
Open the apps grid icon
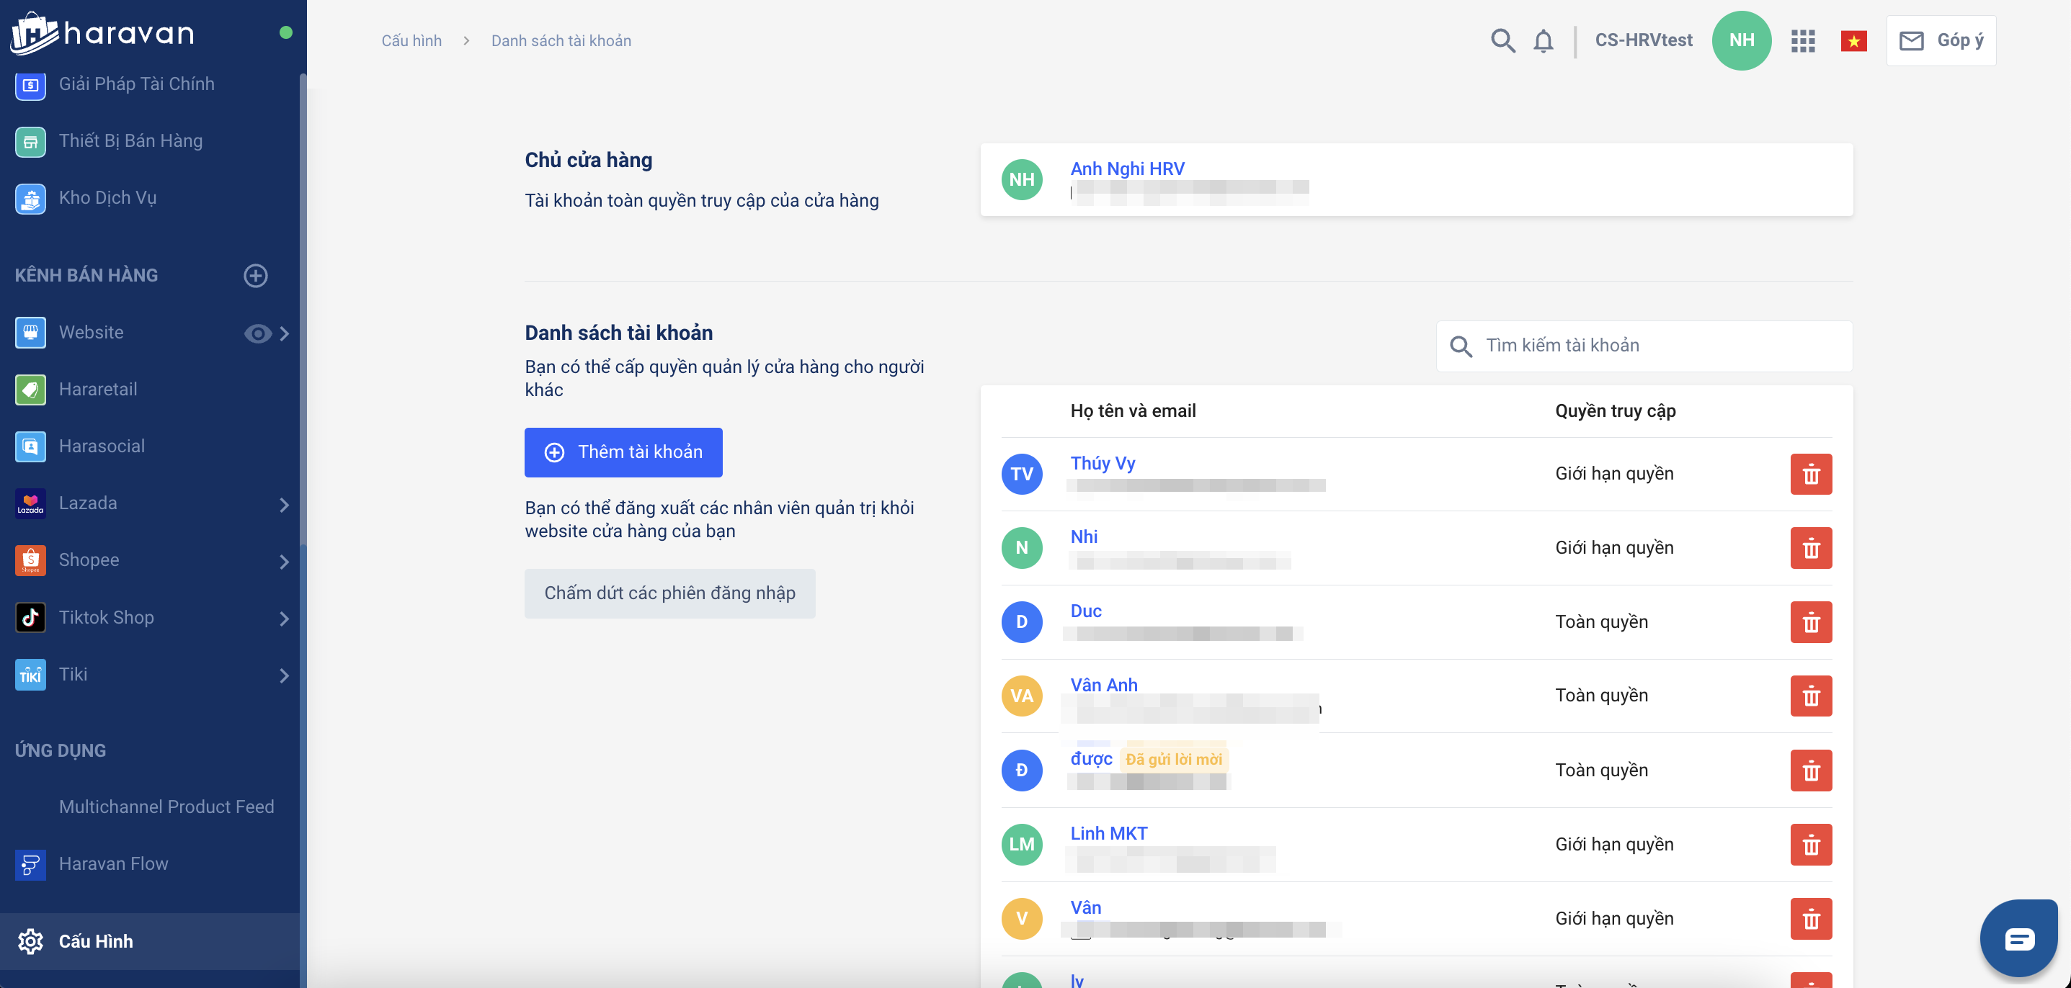pos(1802,40)
